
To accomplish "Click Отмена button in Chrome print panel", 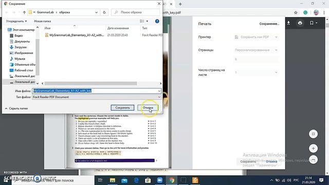I will pyautogui.click(x=271, y=161).
